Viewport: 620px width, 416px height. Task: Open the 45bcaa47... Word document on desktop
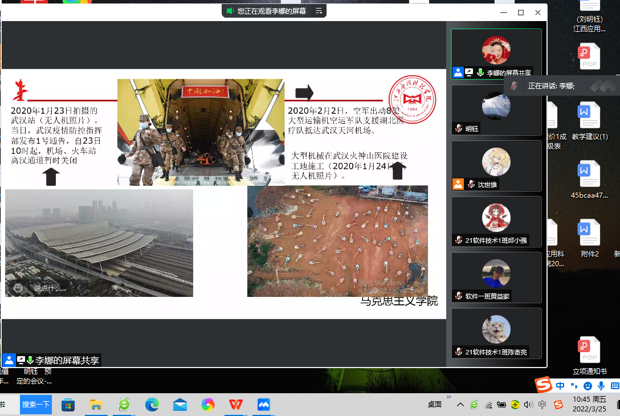(589, 180)
